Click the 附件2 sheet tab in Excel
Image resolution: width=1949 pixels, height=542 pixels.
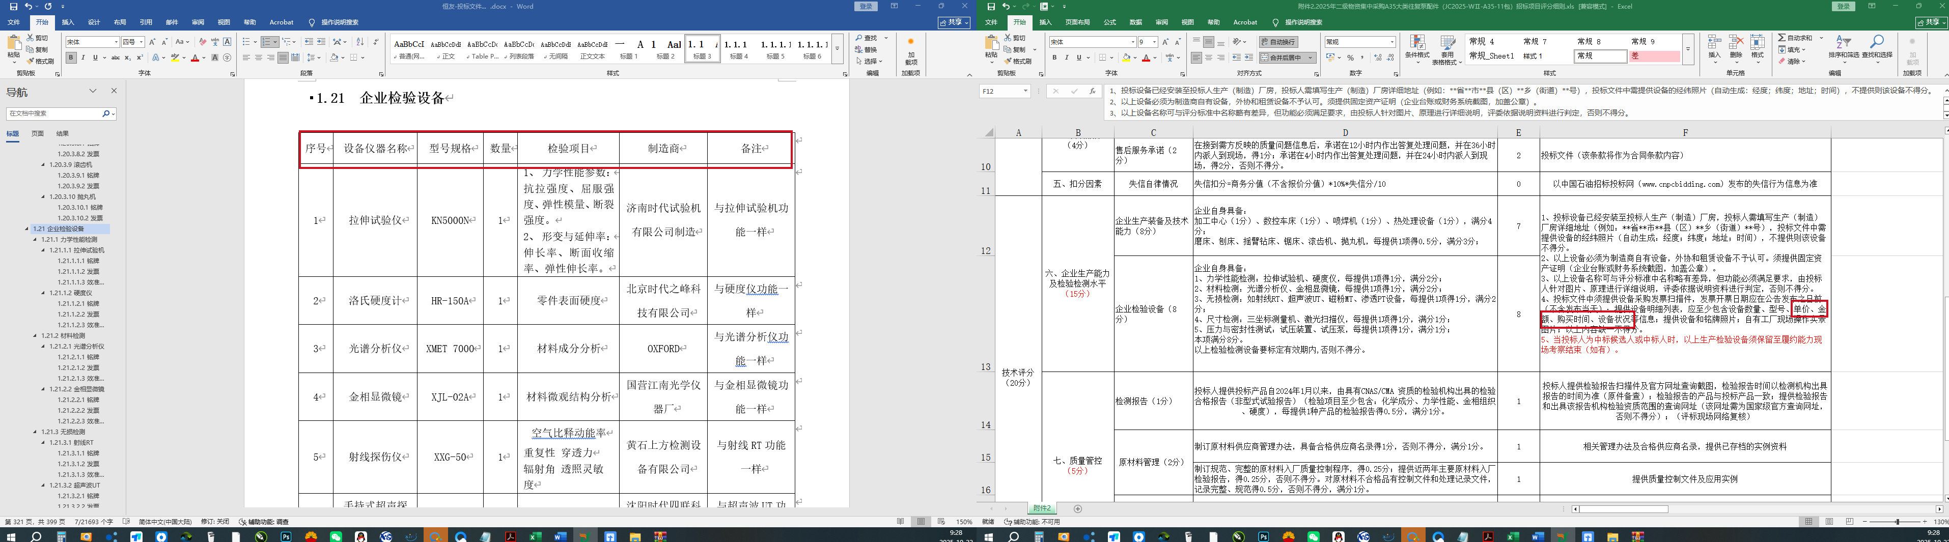(1042, 509)
